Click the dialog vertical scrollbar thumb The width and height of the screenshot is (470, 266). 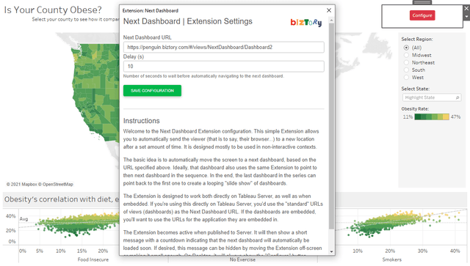pyautogui.click(x=331, y=126)
